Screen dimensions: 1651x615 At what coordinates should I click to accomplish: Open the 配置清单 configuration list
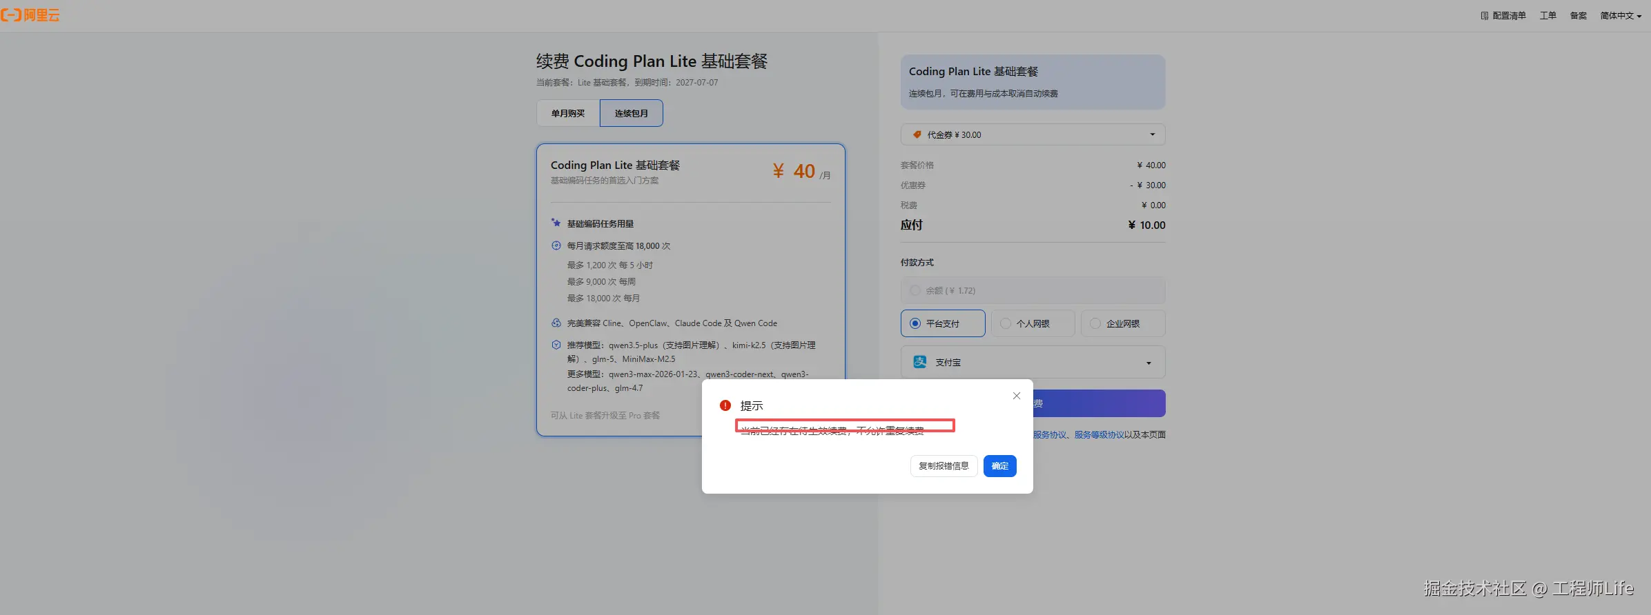(x=1503, y=16)
